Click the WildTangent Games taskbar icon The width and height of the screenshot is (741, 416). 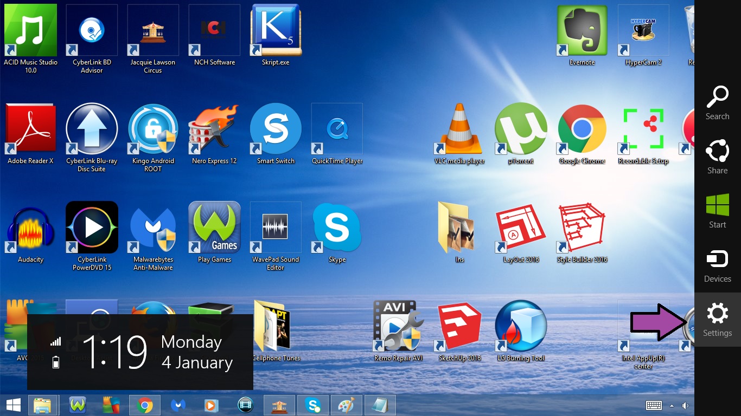(x=78, y=405)
